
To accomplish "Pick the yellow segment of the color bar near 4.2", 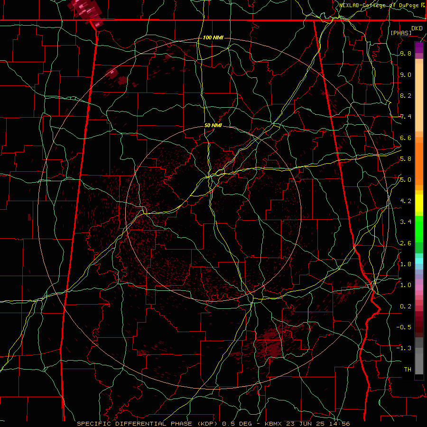I will pos(419,203).
